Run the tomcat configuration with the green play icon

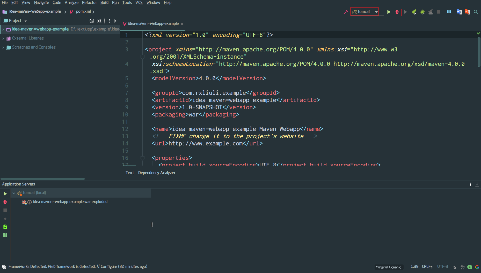click(389, 12)
